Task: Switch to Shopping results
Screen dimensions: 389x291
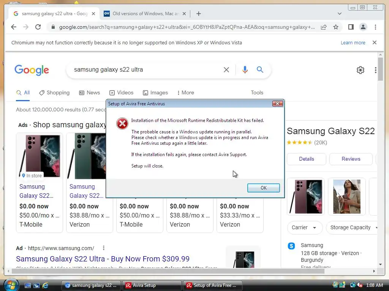Action: (x=54, y=93)
